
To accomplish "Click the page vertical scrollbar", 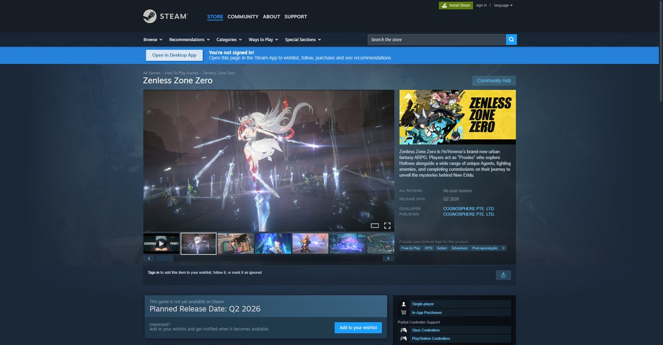I will (x=661, y=51).
